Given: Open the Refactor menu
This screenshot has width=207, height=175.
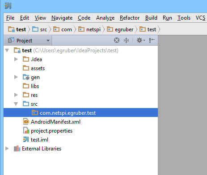Looking at the screenshot, I should [x=130, y=18].
